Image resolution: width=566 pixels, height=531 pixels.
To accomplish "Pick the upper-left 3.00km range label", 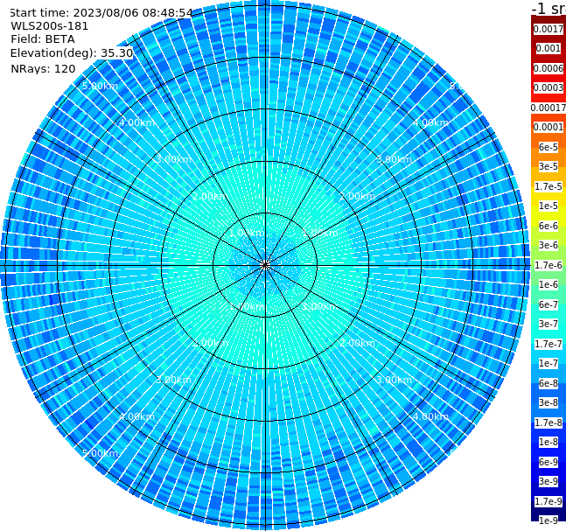I will pyautogui.click(x=173, y=159).
